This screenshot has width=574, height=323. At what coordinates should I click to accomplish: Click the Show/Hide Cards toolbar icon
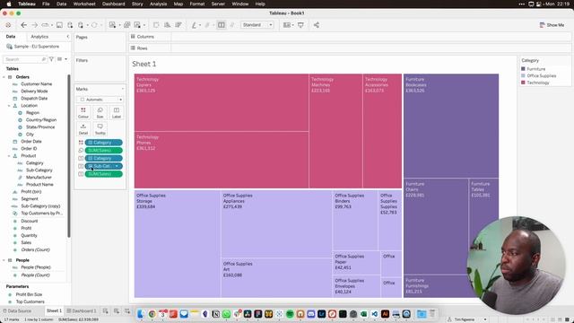tap(287, 25)
